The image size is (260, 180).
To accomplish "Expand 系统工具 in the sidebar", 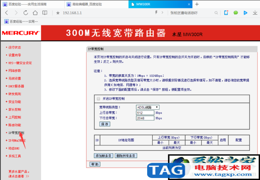I will click(15, 156).
